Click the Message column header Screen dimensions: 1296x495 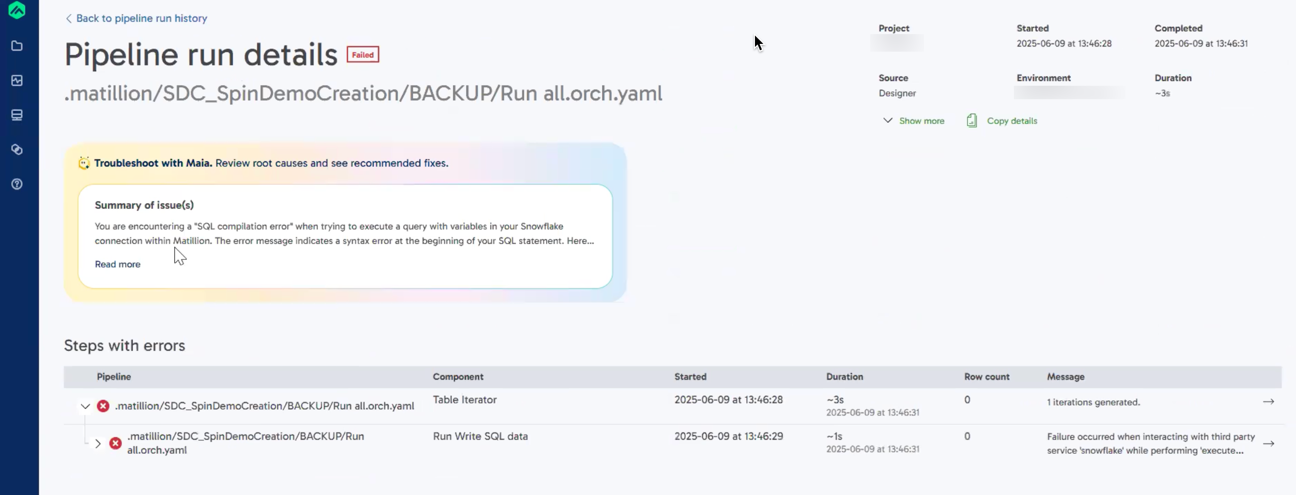(x=1066, y=377)
